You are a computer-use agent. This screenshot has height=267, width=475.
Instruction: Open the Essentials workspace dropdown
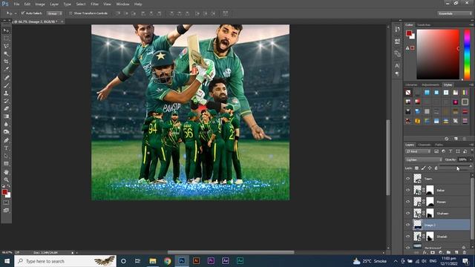click(454, 13)
